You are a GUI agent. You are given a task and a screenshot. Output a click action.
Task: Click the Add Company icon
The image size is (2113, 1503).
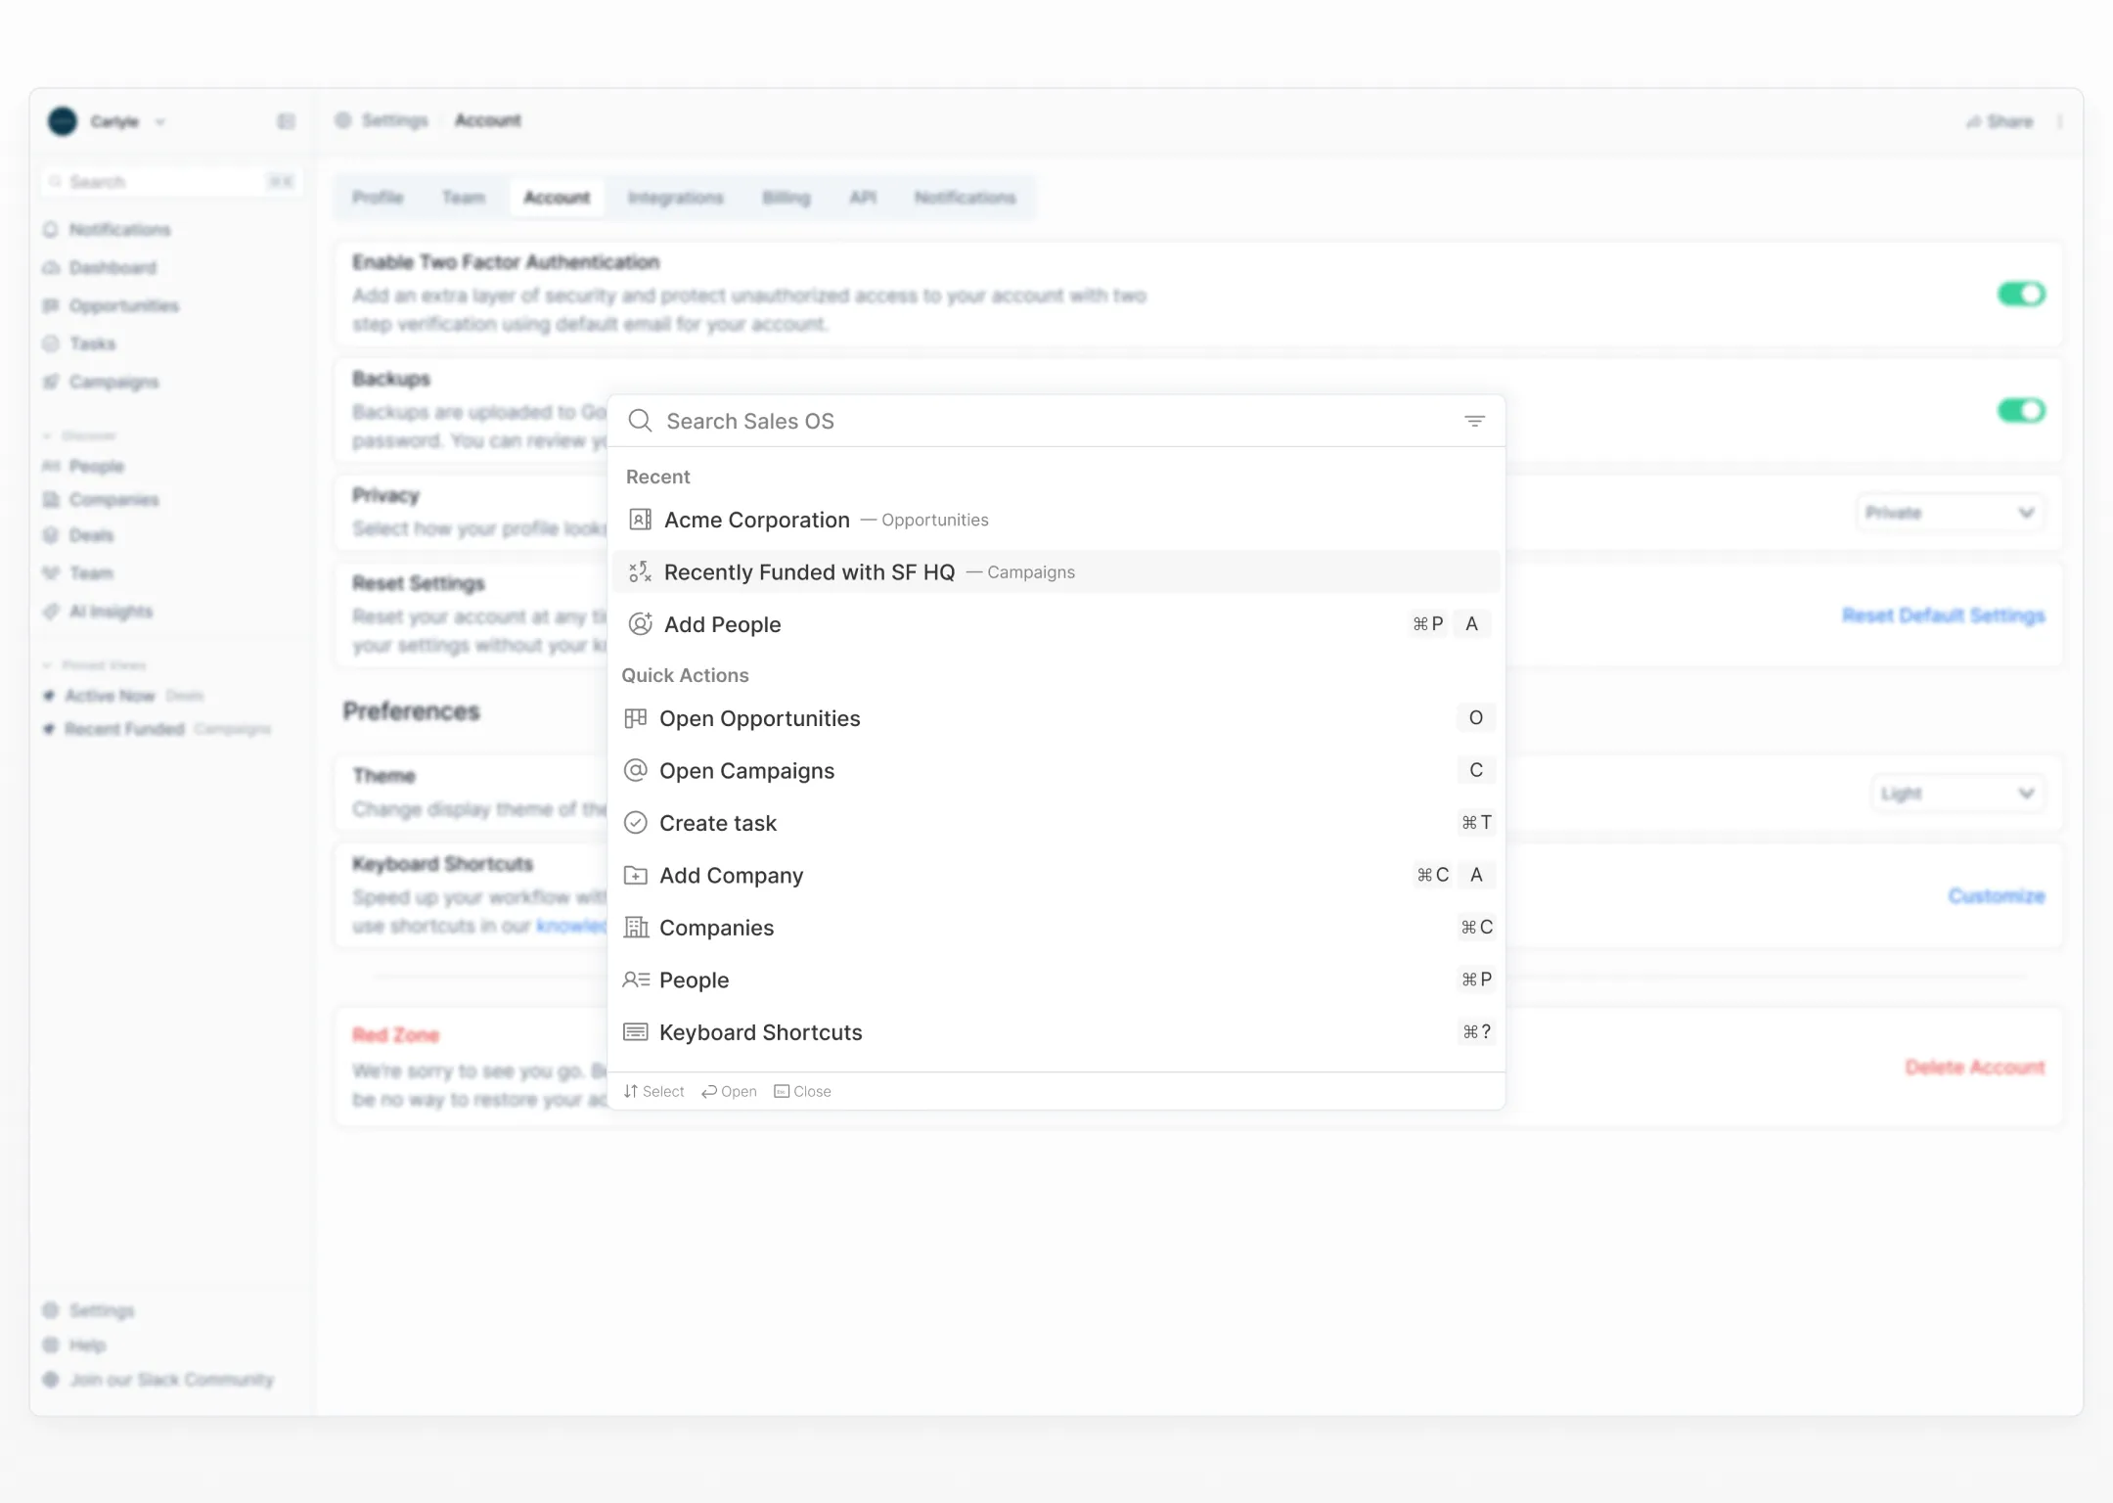point(637,875)
